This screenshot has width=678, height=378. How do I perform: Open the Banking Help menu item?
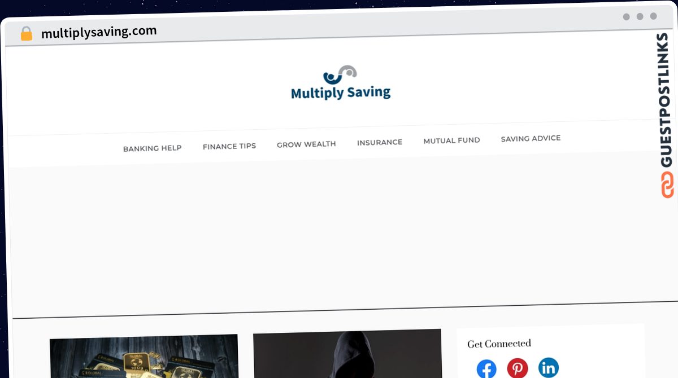(x=153, y=148)
